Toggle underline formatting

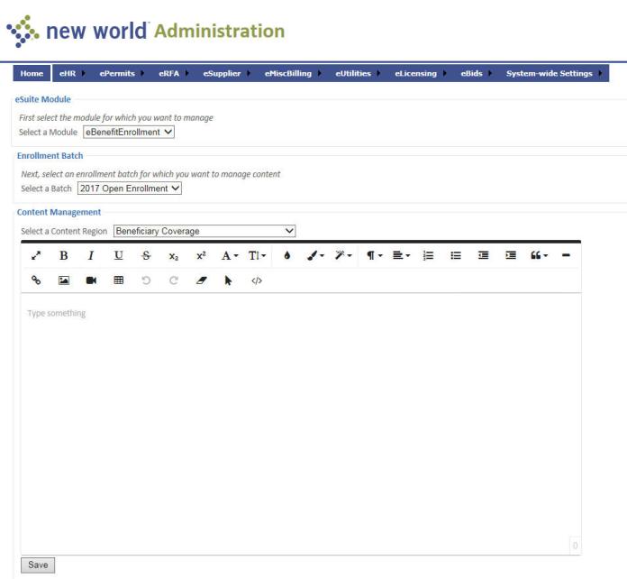[x=119, y=256]
